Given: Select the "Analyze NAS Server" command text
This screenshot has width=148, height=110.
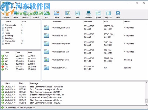Looking at the screenshot, I should 60,60.
